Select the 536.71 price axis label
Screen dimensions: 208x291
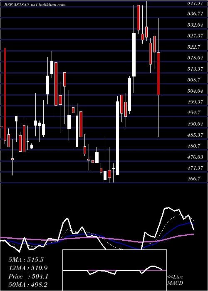coord(195,14)
